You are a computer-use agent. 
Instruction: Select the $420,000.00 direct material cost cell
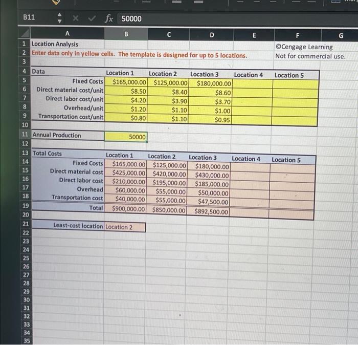coord(166,174)
